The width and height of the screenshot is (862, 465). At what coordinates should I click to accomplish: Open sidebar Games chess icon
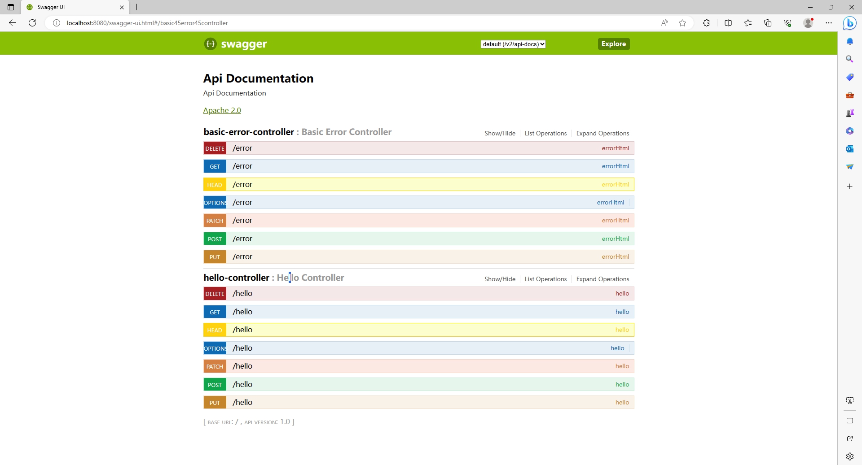(849, 113)
